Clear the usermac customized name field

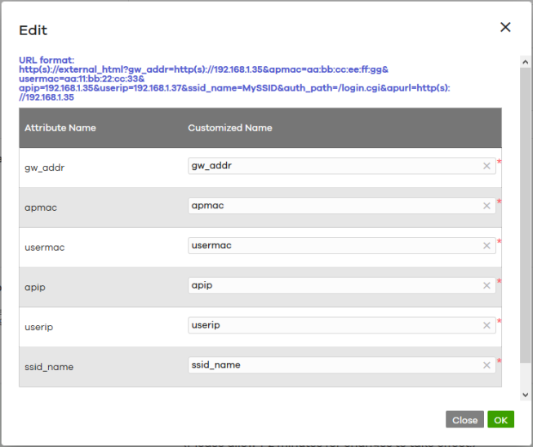tap(486, 245)
